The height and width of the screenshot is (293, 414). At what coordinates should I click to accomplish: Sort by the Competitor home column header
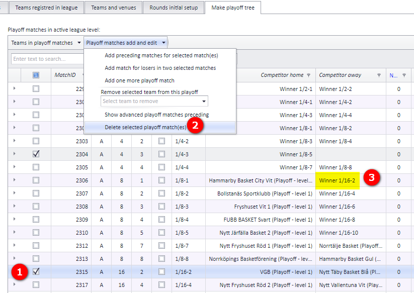[x=282, y=75]
